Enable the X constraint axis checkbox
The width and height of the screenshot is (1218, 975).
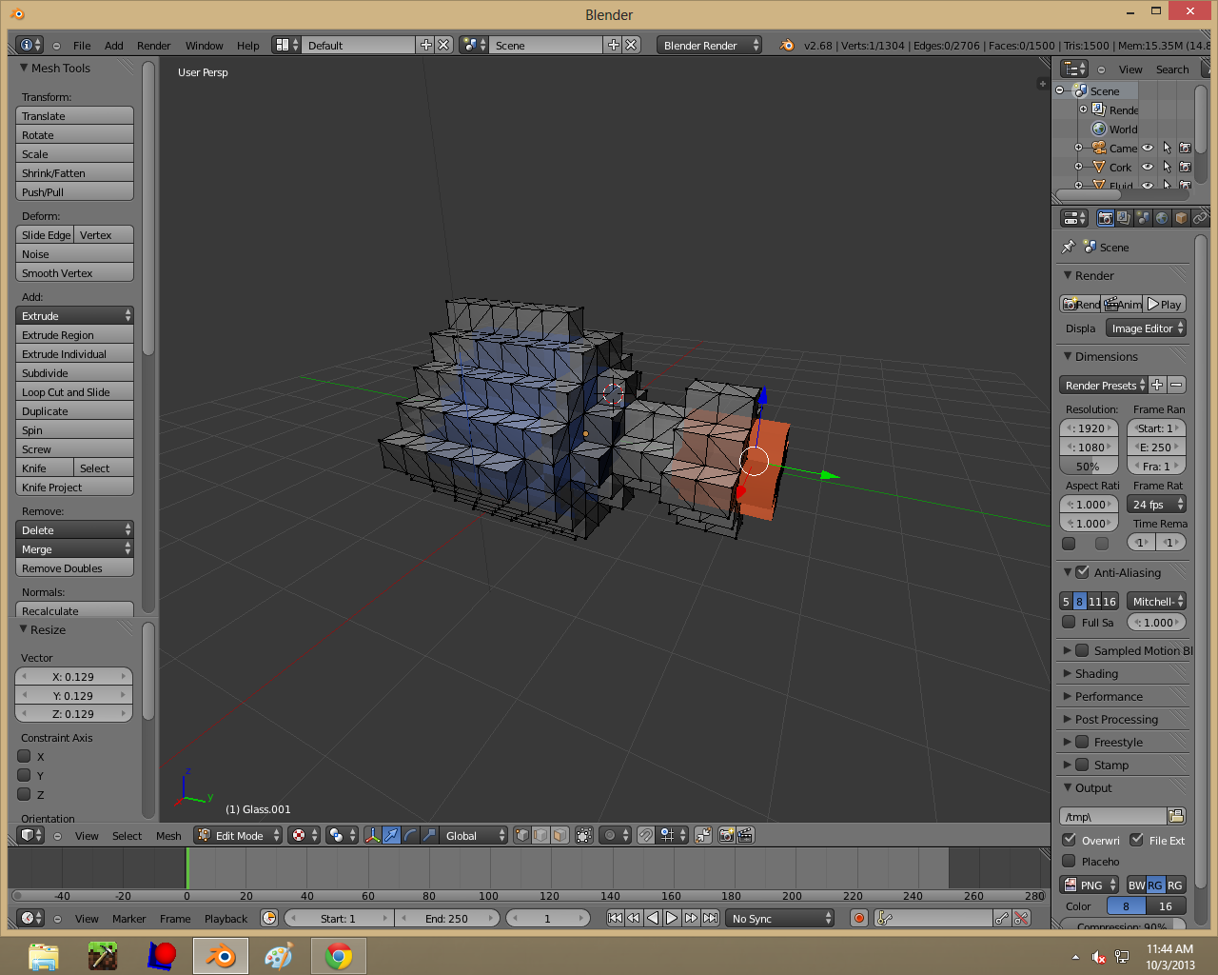(25, 756)
